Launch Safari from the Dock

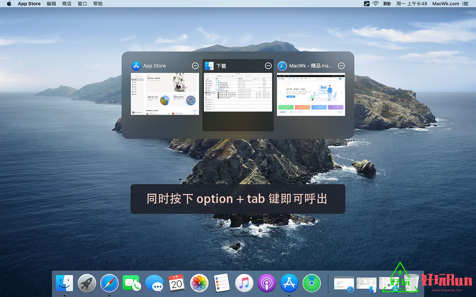click(109, 283)
